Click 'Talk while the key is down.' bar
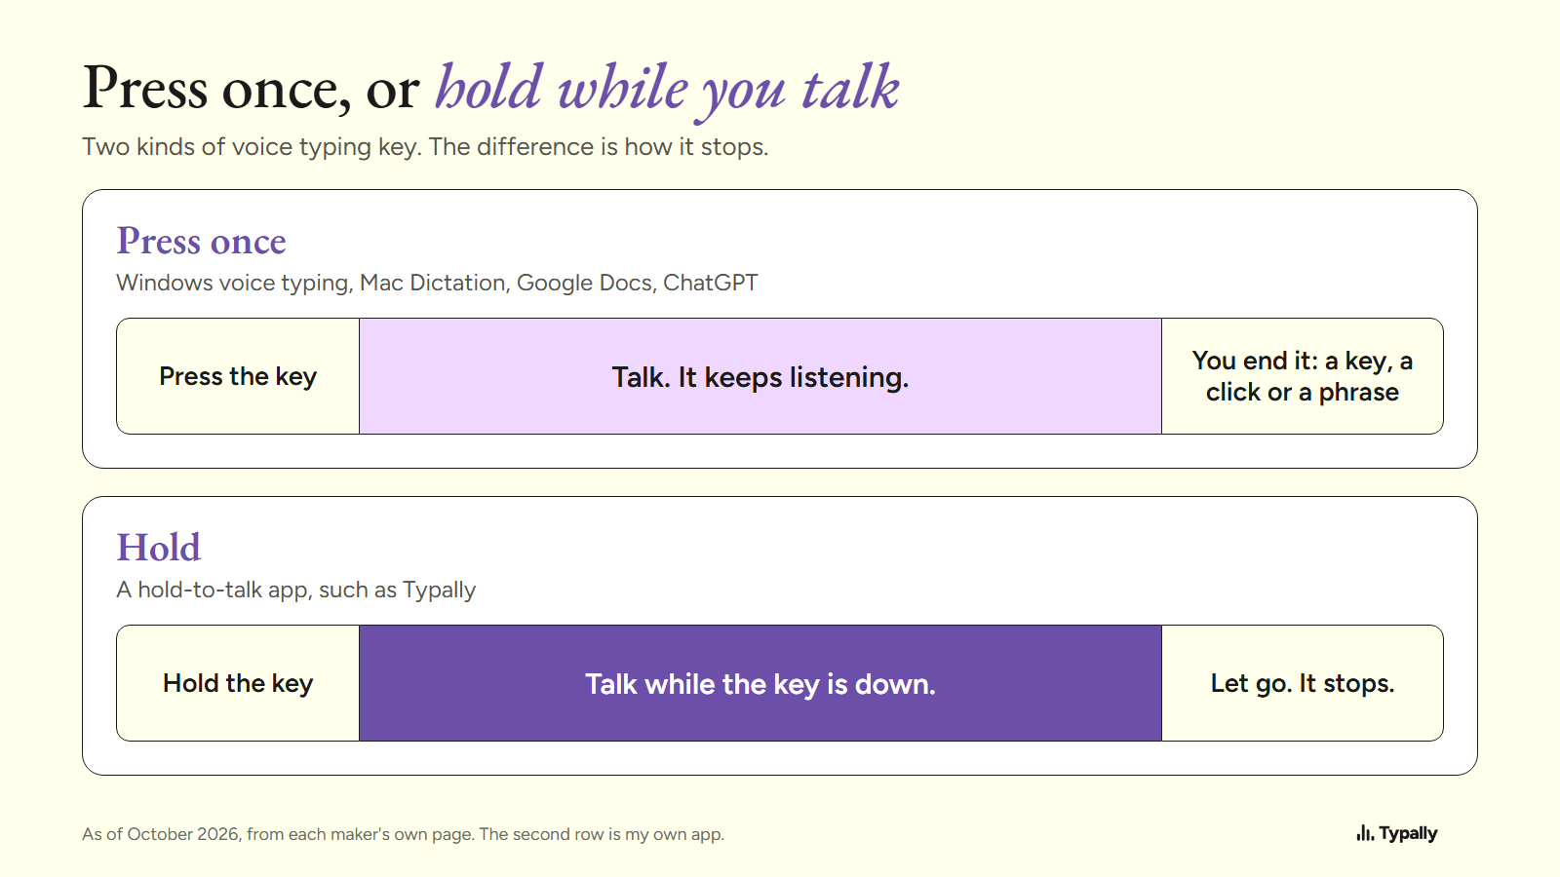The height and width of the screenshot is (877, 1560). (x=760, y=683)
